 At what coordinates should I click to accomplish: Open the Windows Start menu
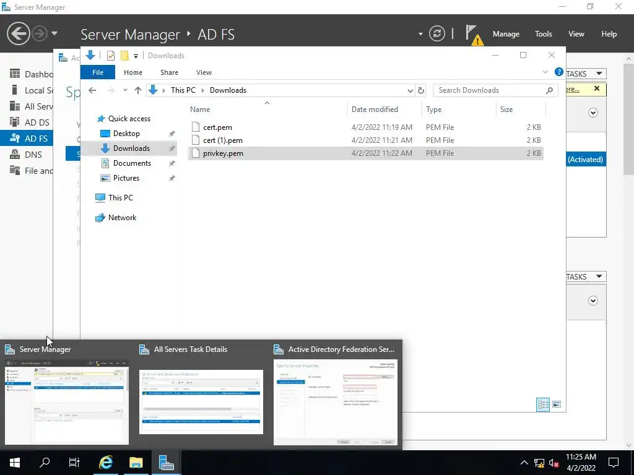pos(15,463)
